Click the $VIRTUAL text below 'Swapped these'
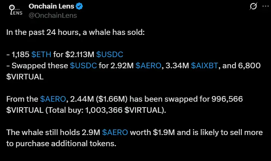 point(25,77)
